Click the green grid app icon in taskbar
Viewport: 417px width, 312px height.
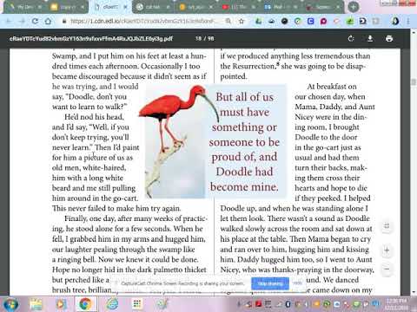point(136,304)
